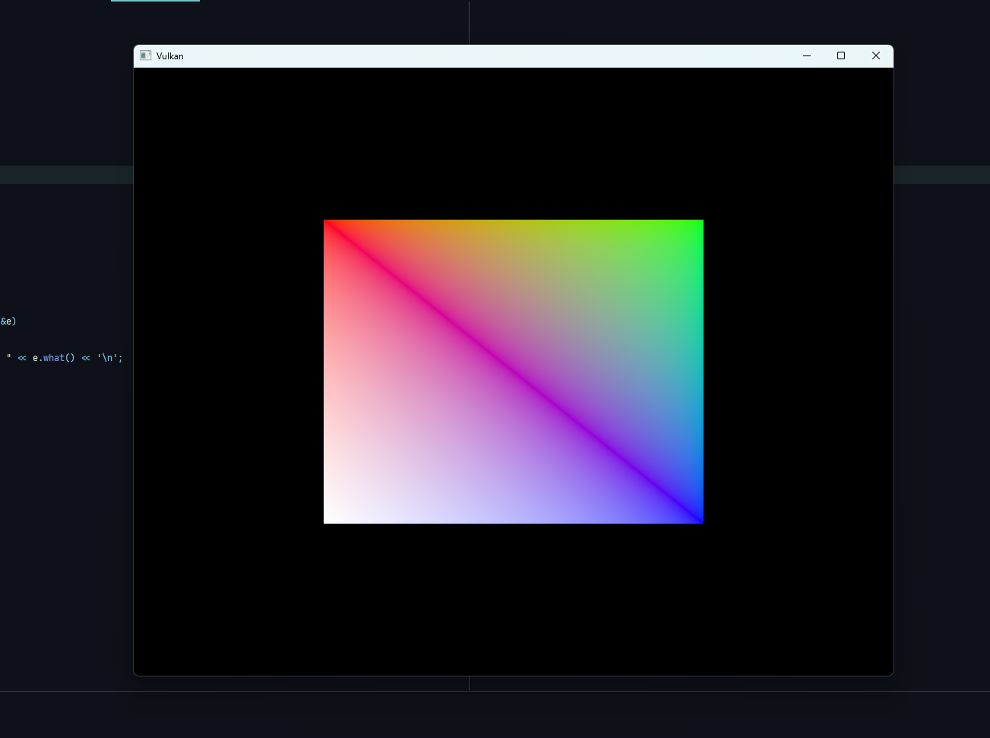990x738 pixels.
Task: Click the Vulkan application icon in the title bar
Action: [144, 55]
